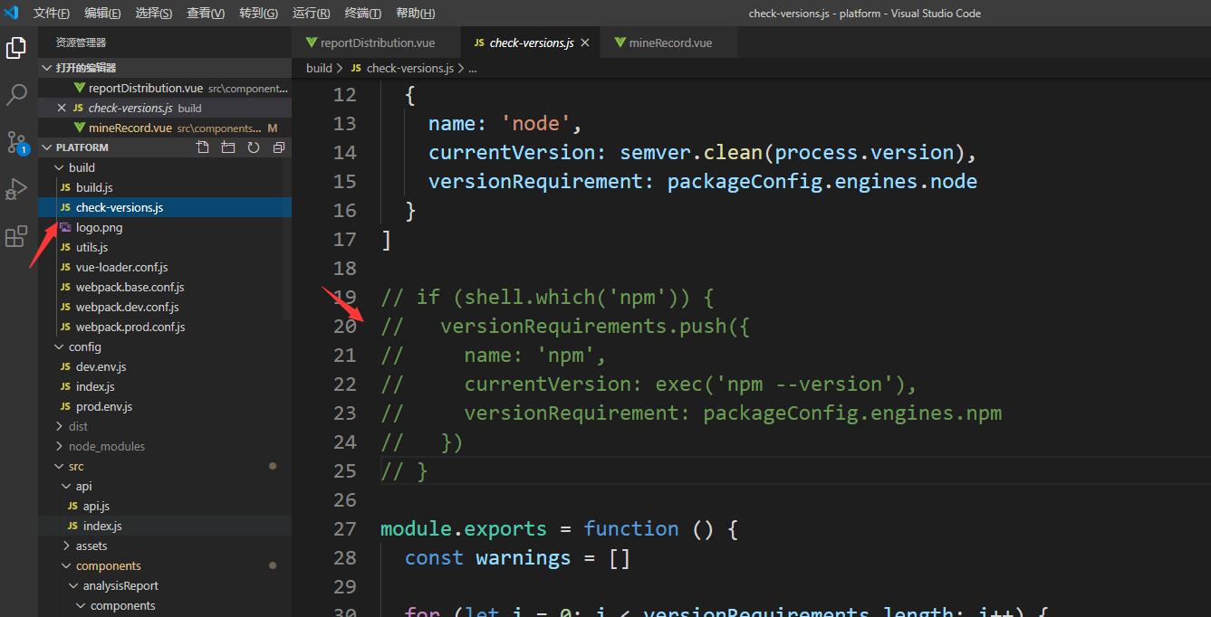Switch to reportDistribution.vue tab
This screenshot has height=617, width=1211.
coord(377,43)
